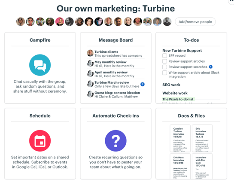Open the Docs & Files heading

tap(191, 115)
